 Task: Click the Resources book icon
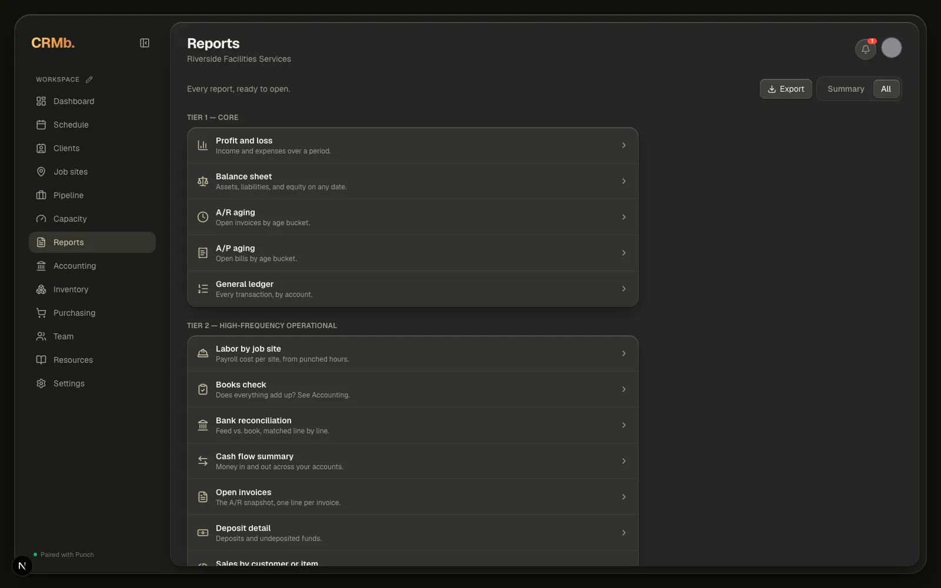coord(41,360)
